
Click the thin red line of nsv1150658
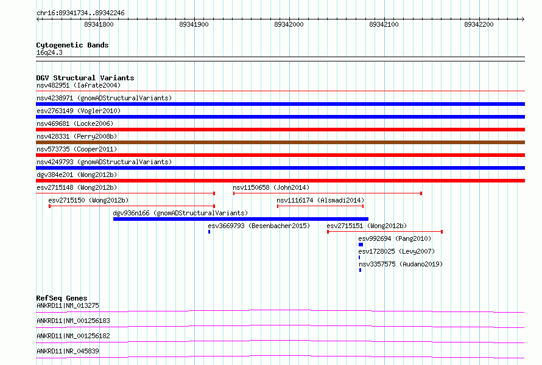tap(328, 193)
